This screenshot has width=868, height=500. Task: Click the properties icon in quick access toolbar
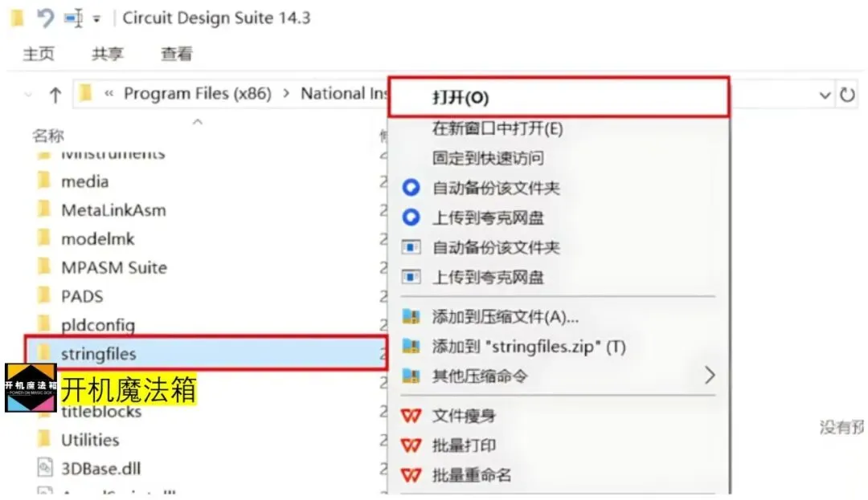click(x=73, y=18)
